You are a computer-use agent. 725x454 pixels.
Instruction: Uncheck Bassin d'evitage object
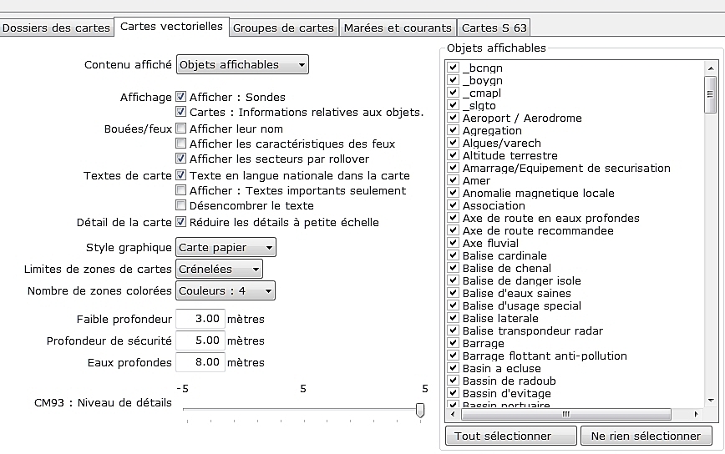[x=453, y=393]
